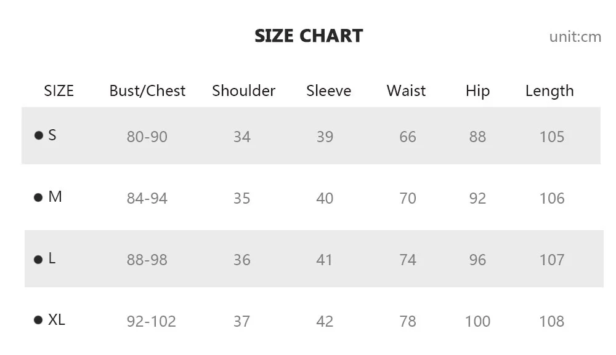Click the shoulder value 37
The image size is (616, 355).
(x=242, y=322)
